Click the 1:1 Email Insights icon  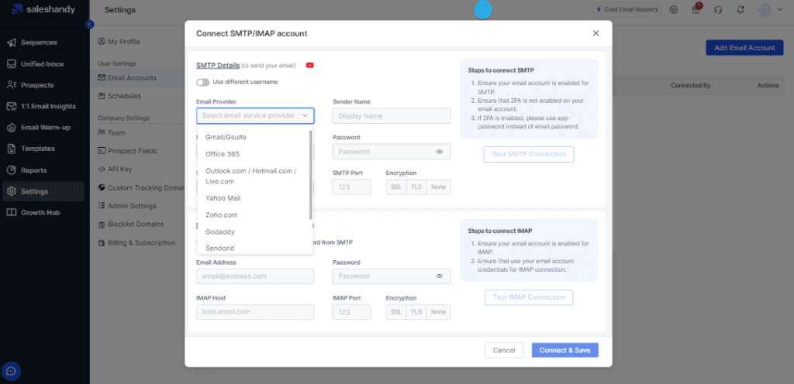pos(11,107)
